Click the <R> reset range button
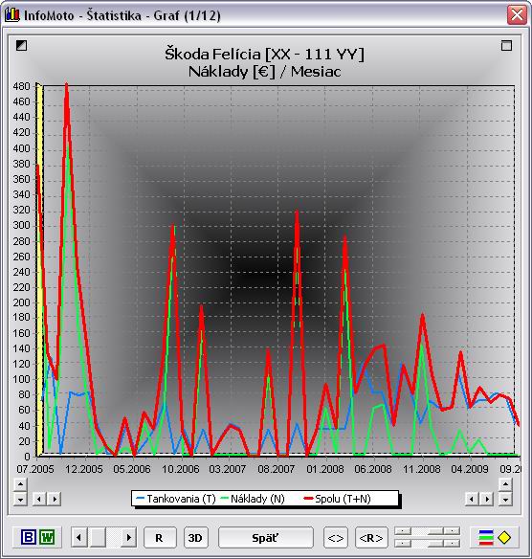532x559 pixels. pos(371,538)
